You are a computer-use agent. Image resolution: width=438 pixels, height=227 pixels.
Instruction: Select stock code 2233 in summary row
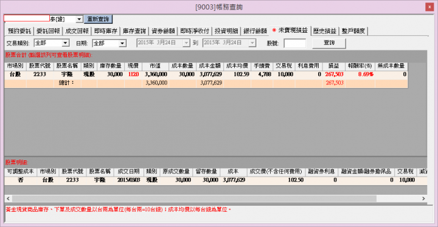click(40, 74)
